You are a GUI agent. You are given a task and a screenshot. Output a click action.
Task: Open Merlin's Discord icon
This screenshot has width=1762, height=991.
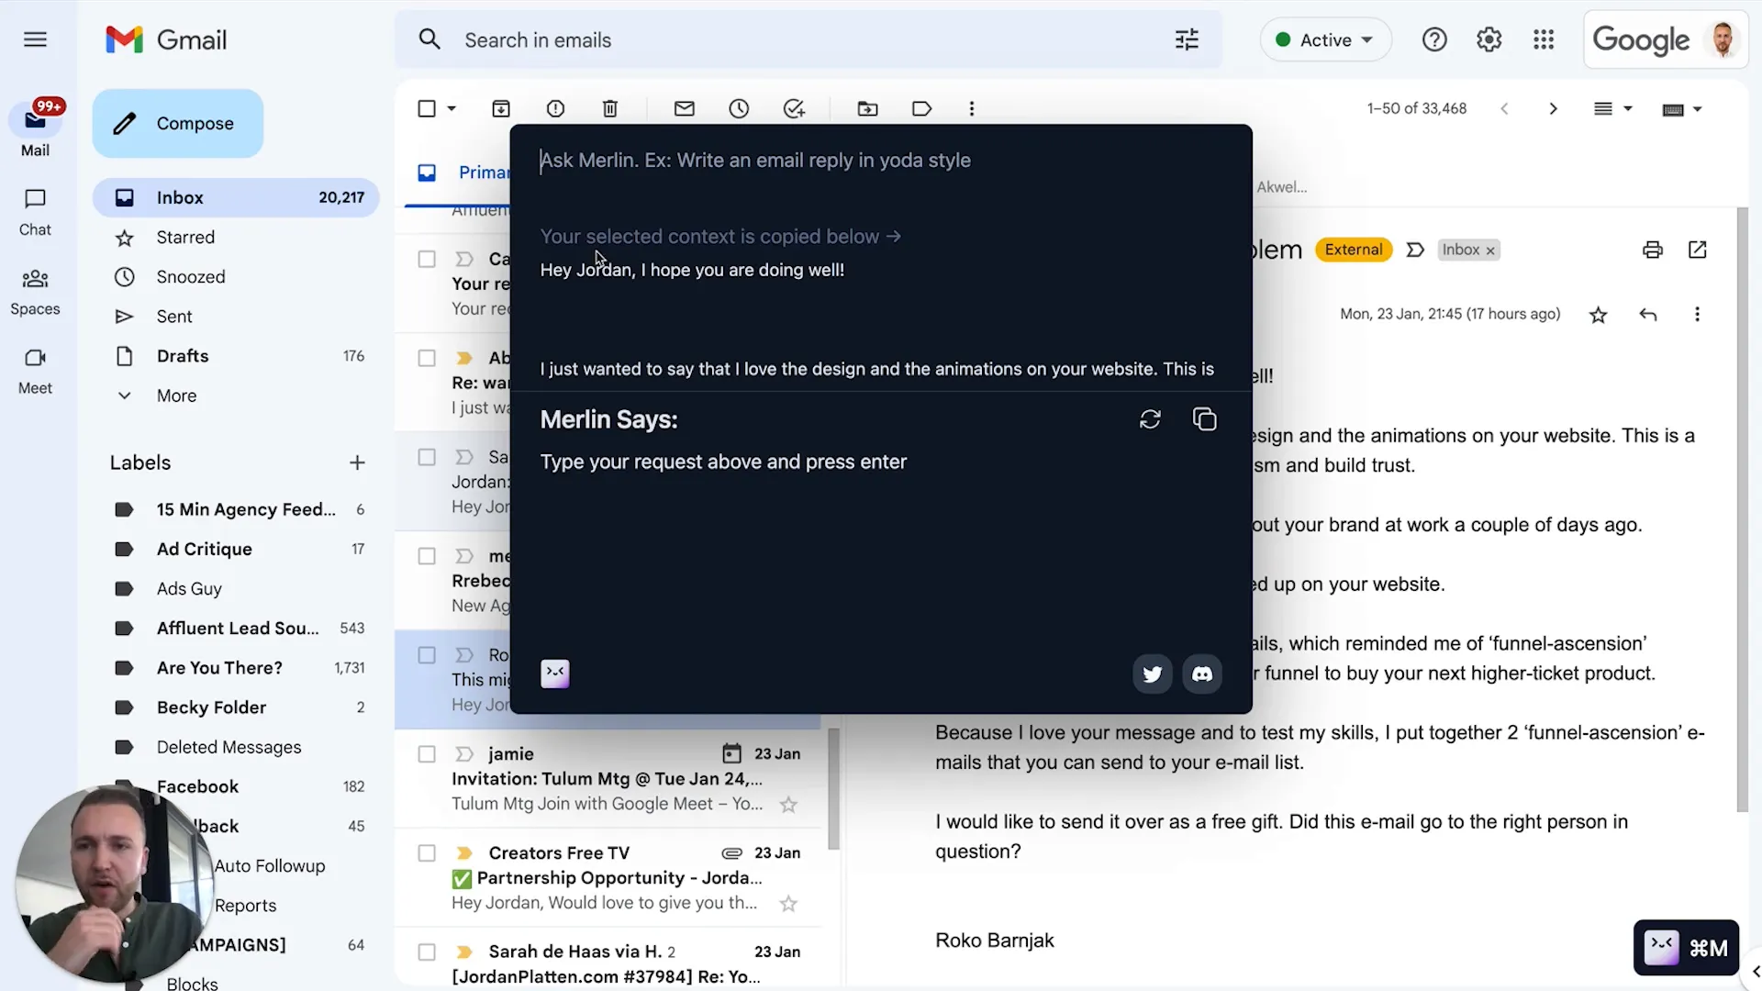[1202, 674]
